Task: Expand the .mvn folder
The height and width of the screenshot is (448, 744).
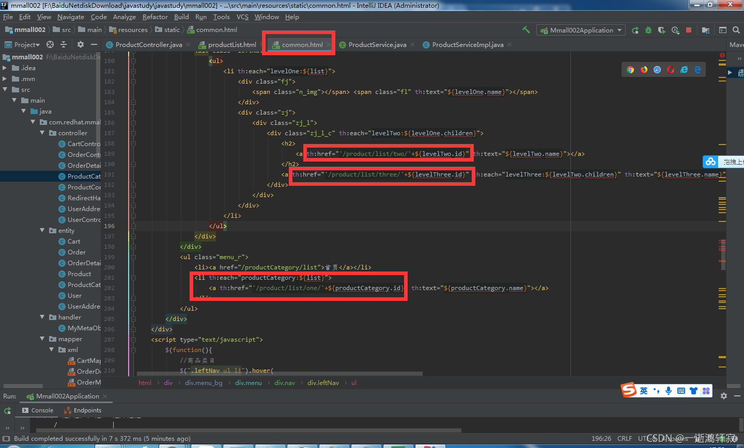Action: (5, 78)
